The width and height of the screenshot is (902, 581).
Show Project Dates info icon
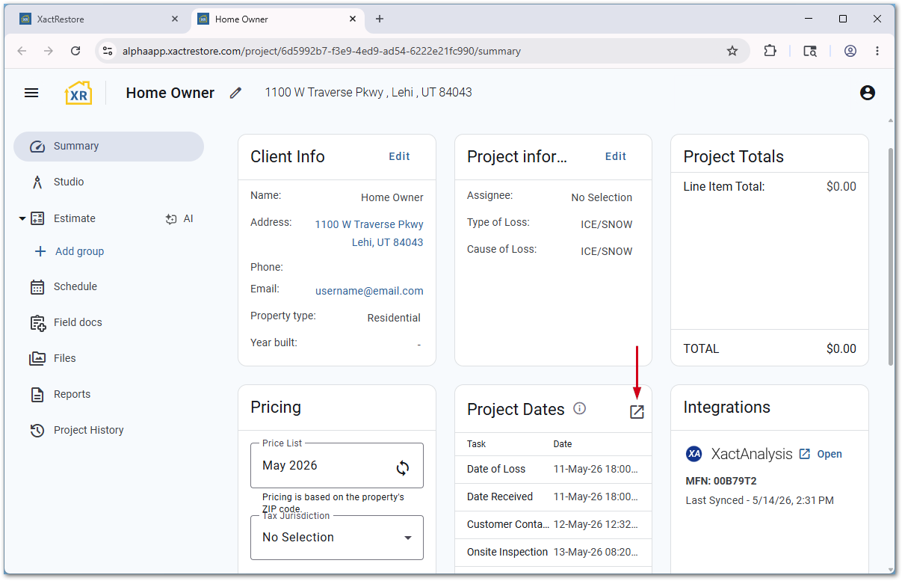click(x=579, y=408)
